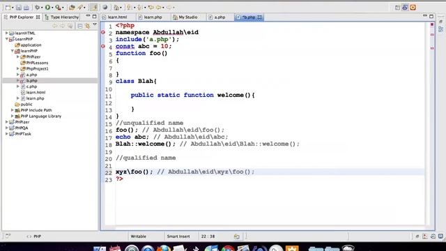The image size is (446, 251).
Task: Click the Chrome icon in the Dock
Action: (x=228, y=248)
